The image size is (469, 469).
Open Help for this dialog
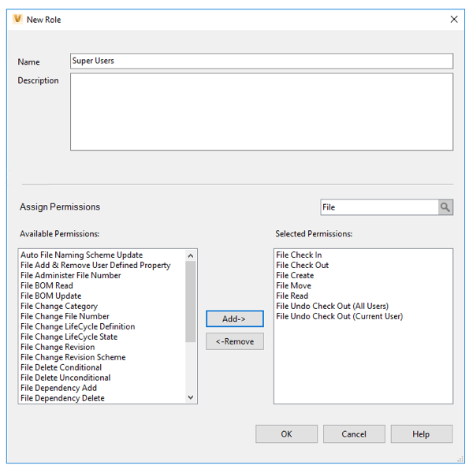pos(421,434)
